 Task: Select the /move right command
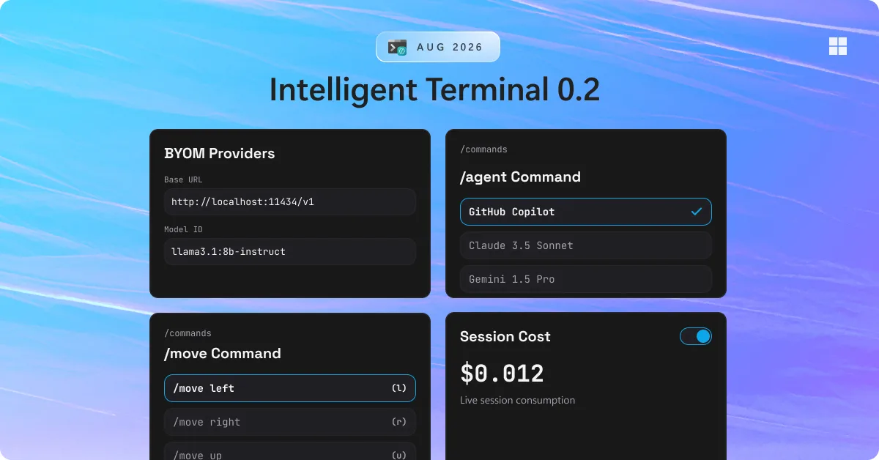click(290, 422)
